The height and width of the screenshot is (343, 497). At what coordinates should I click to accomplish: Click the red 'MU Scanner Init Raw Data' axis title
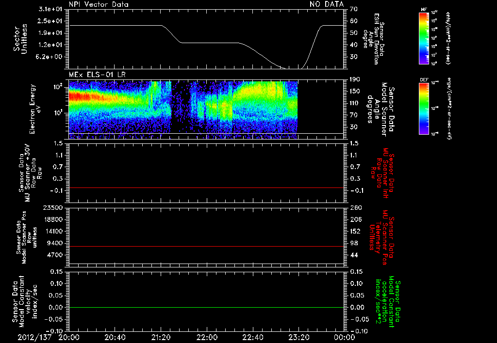[x=382, y=173]
